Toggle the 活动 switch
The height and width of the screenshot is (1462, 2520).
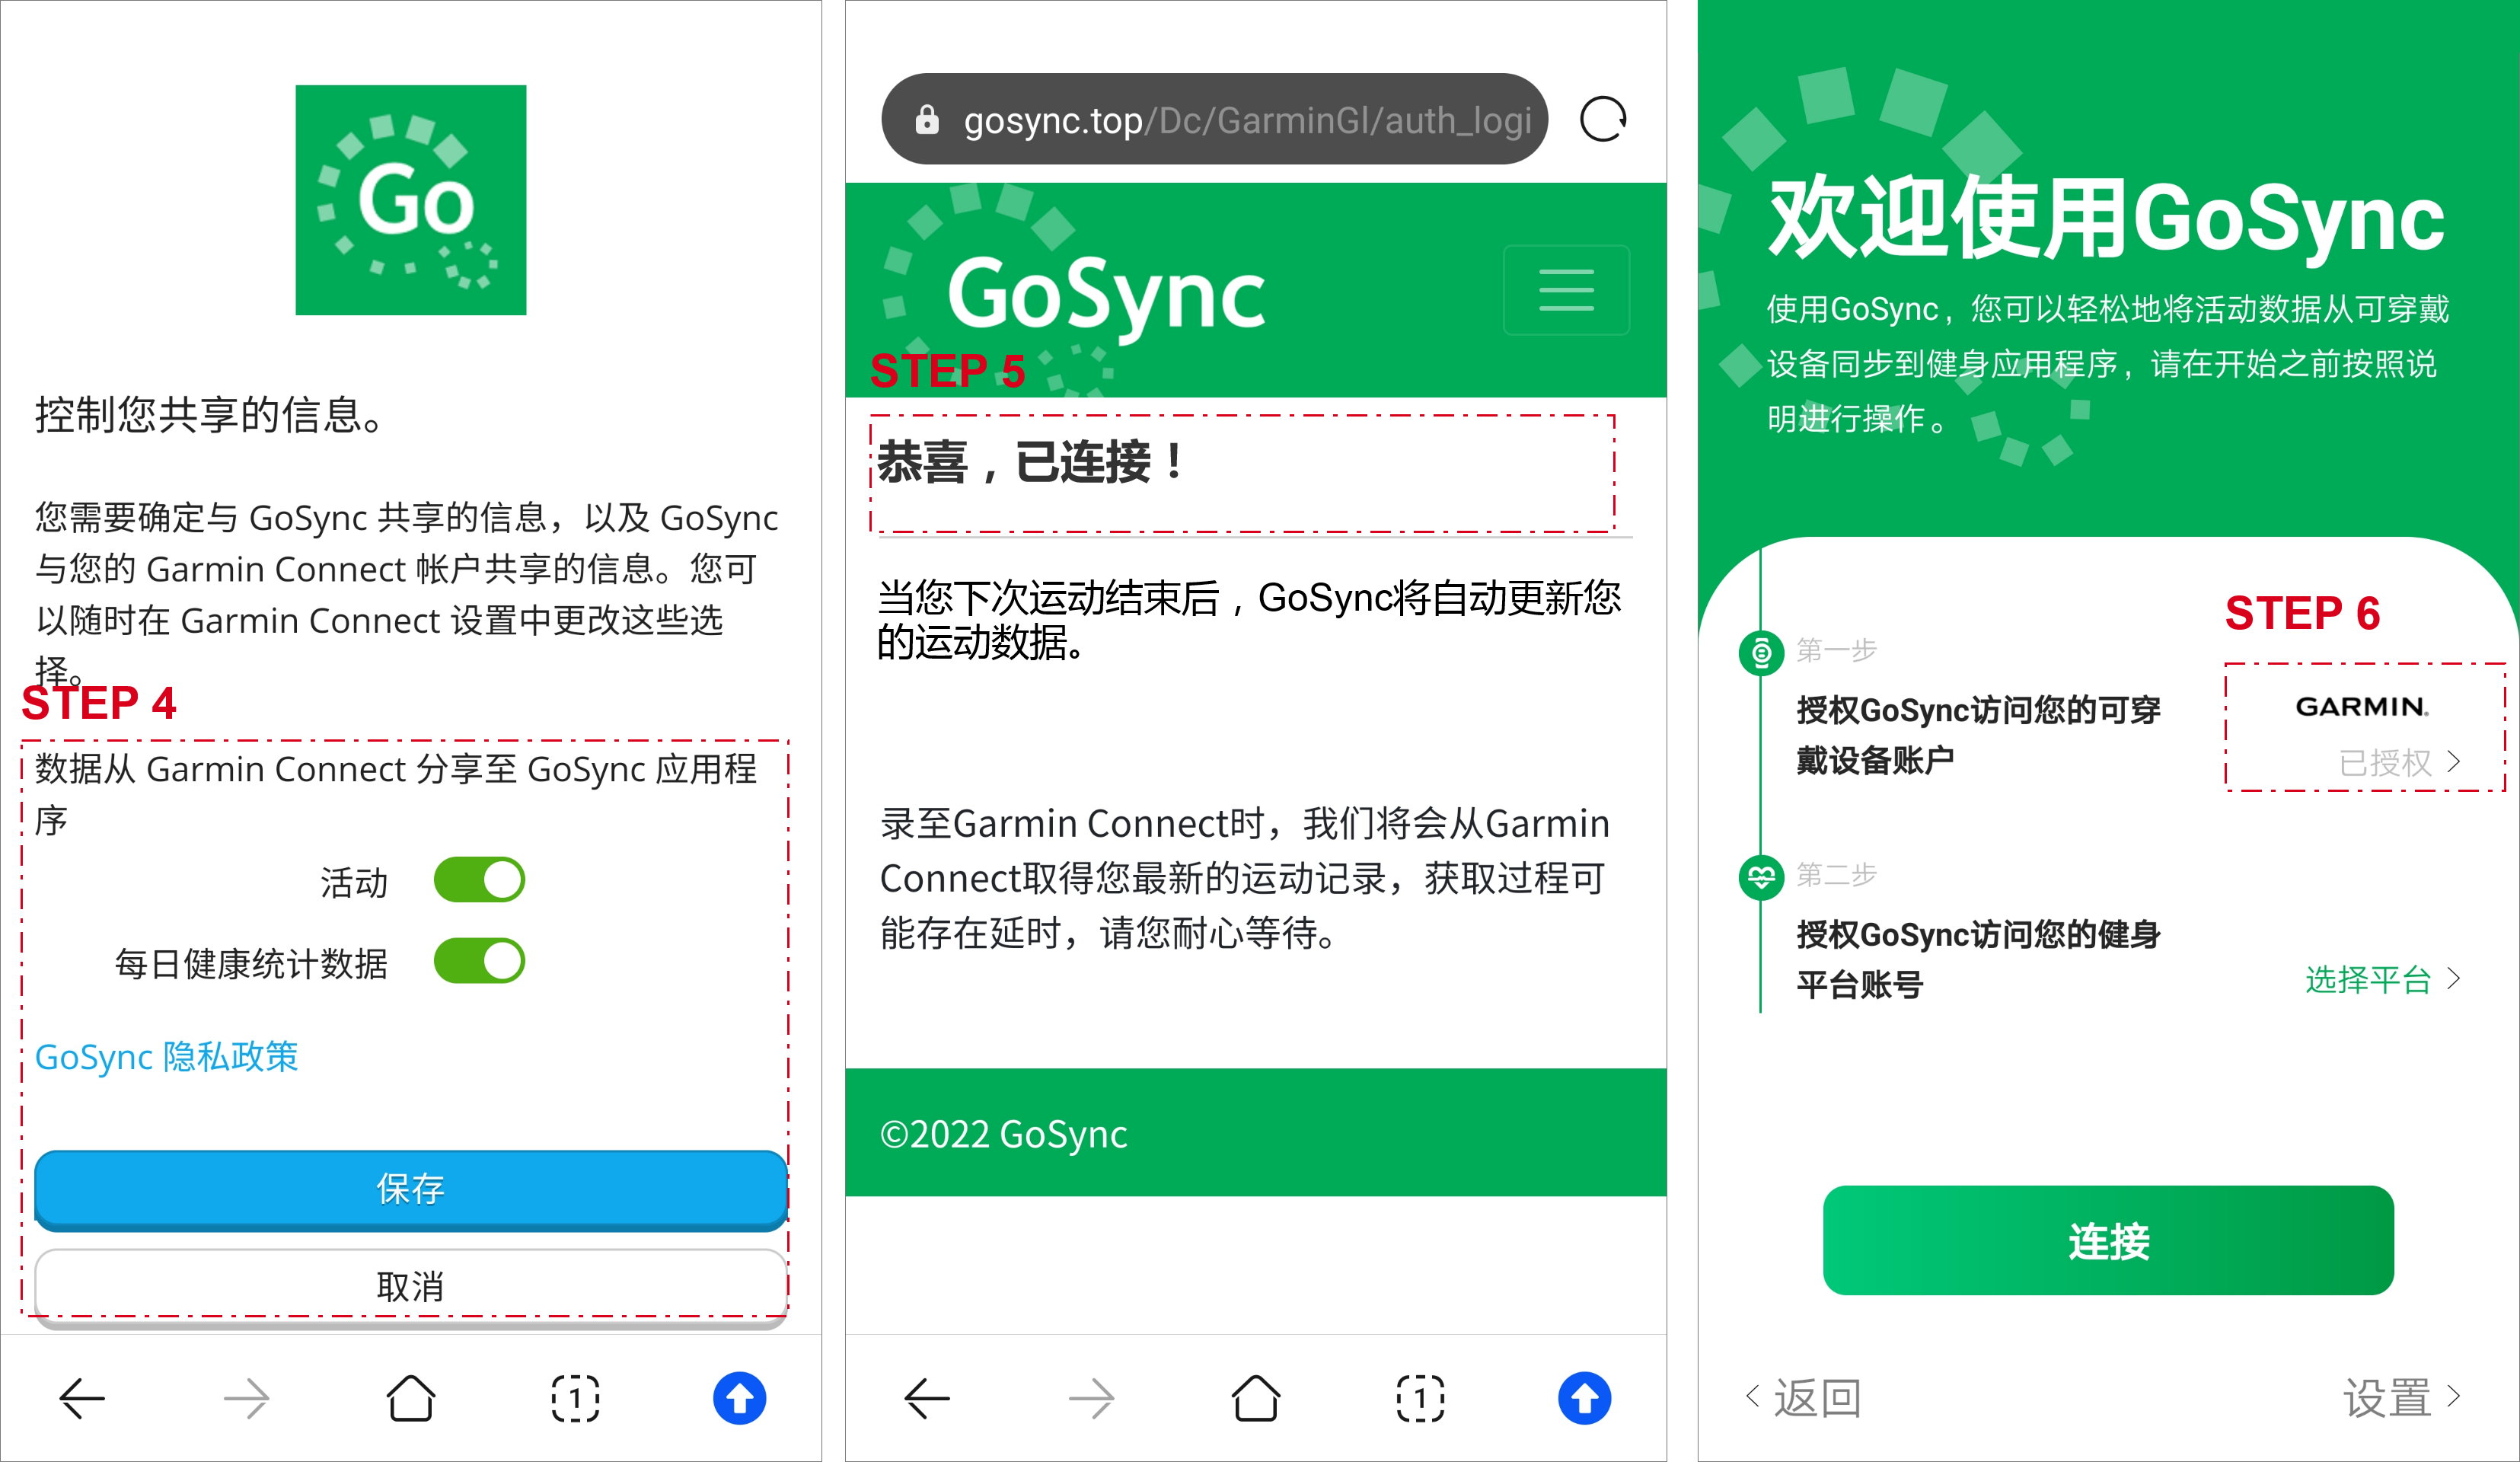(479, 880)
